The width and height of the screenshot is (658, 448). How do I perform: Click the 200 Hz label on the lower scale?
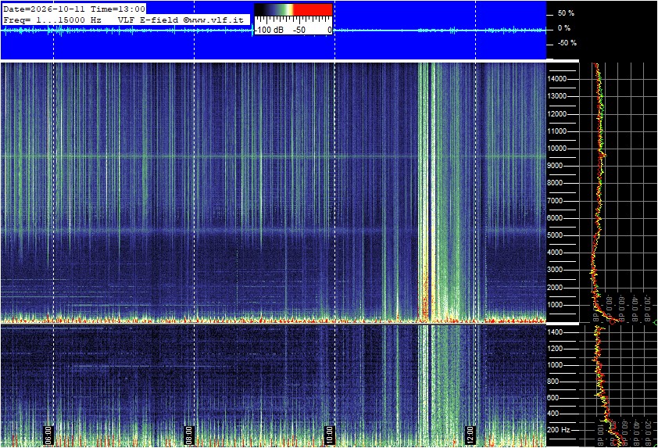click(558, 430)
